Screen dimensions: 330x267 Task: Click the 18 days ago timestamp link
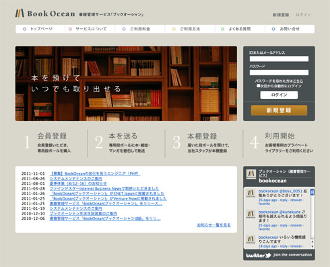click(267, 246)
